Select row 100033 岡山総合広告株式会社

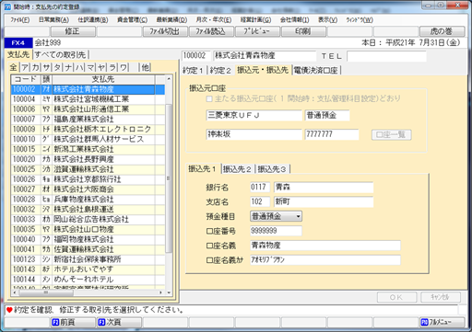click(88, 220)
